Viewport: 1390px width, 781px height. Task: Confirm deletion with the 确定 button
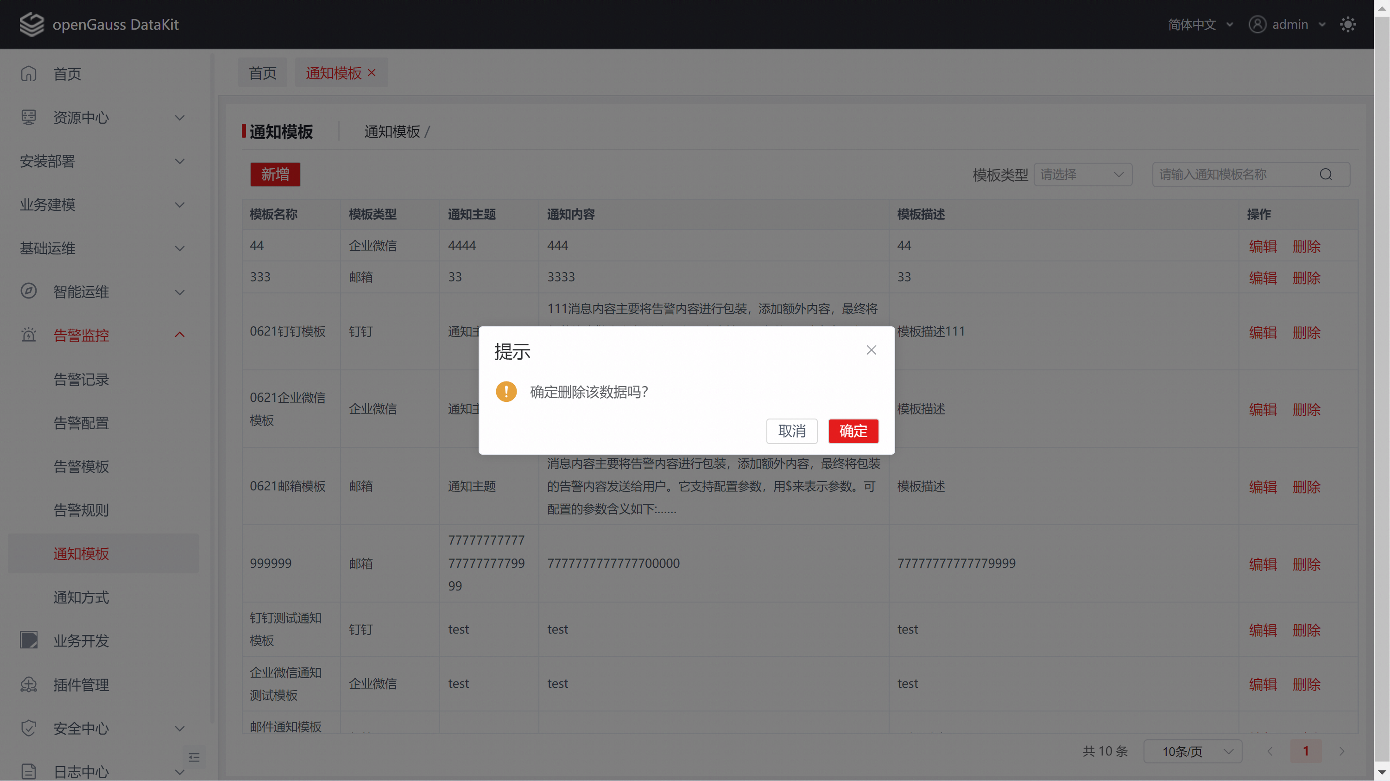(853, 431)
